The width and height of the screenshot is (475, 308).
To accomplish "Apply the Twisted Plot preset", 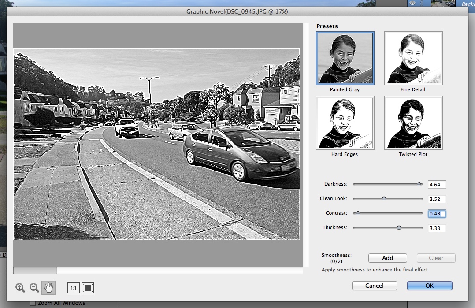I will [413, 123].
